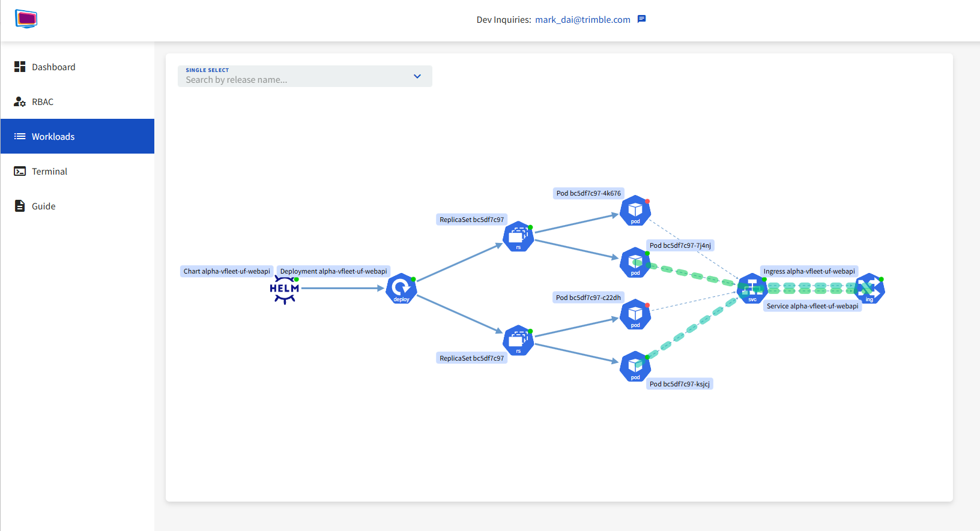Screen dimensions: 980x531
Task: Click the Deployment alpha-vfleet-uf-webapi label
Action: [x=333, y=271]
